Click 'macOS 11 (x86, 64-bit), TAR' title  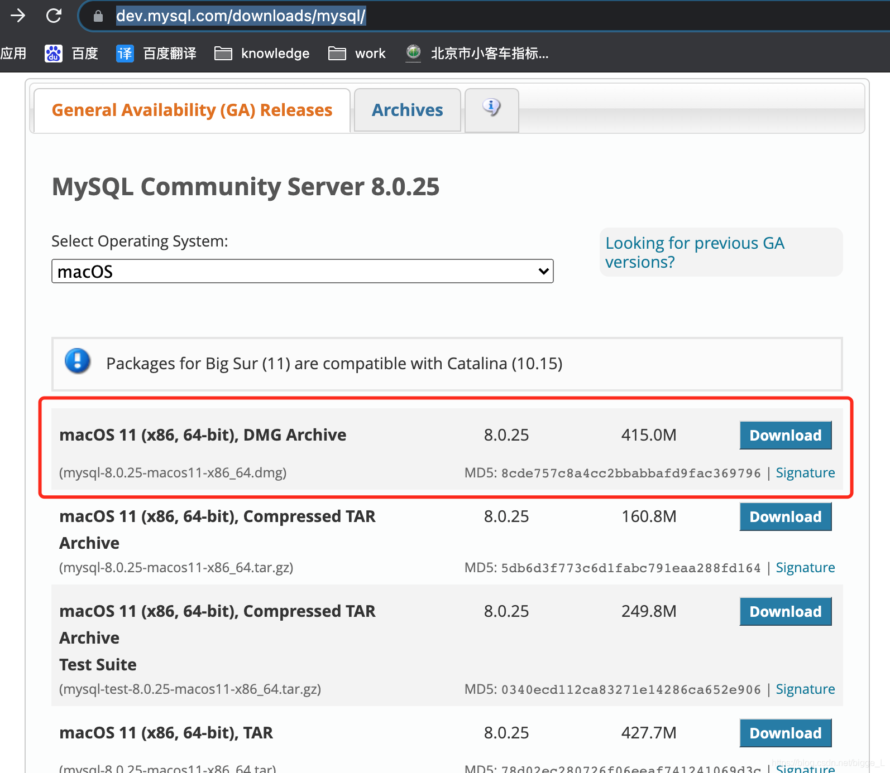166,733
